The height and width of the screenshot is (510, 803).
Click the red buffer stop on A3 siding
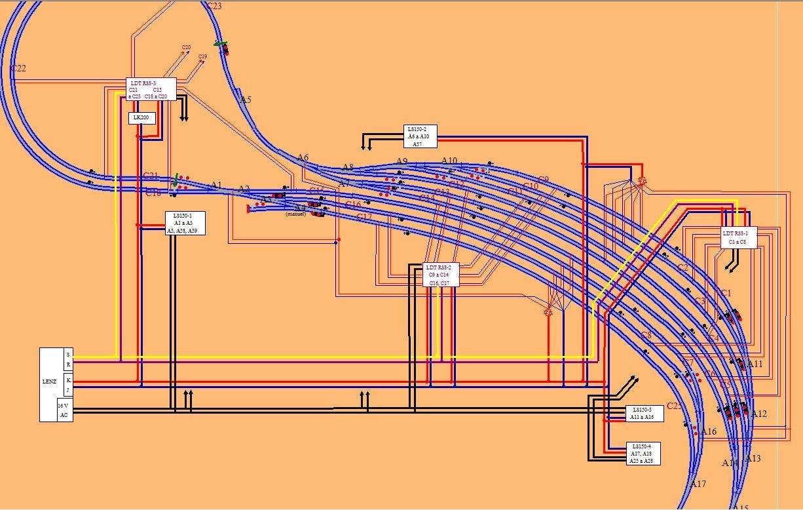[x=248, y=208]
